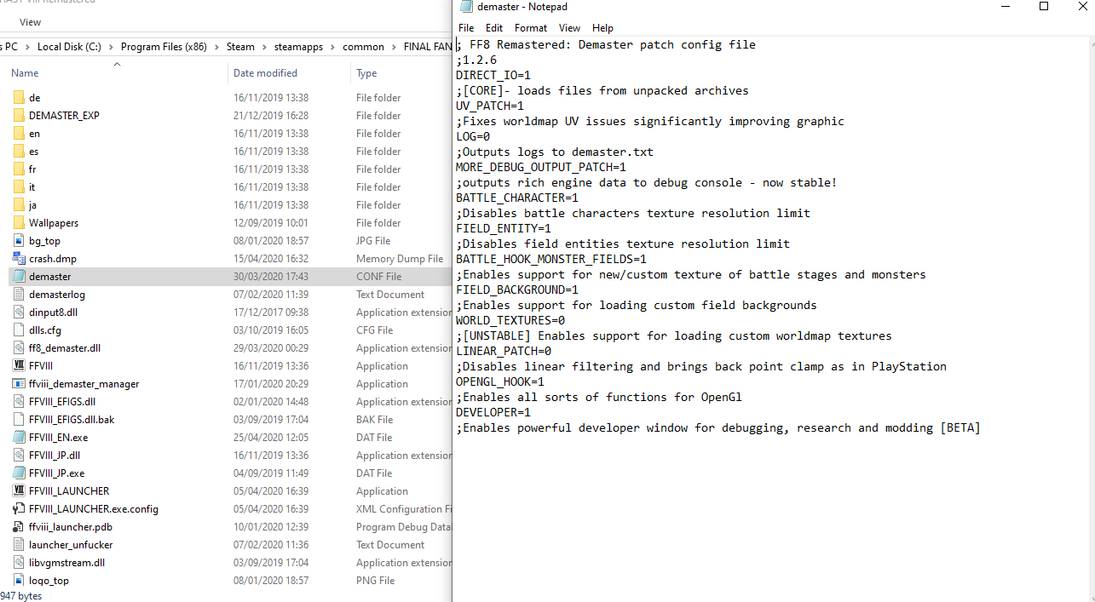1095x602 pixels.
Task: Click the FFVIII_EFIGS.dll file icon
Action: point(19,401)
